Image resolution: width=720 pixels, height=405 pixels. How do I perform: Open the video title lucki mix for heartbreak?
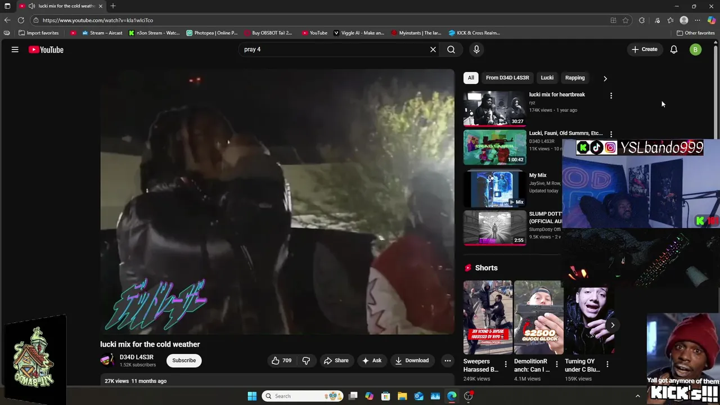[x=557, y=94]
